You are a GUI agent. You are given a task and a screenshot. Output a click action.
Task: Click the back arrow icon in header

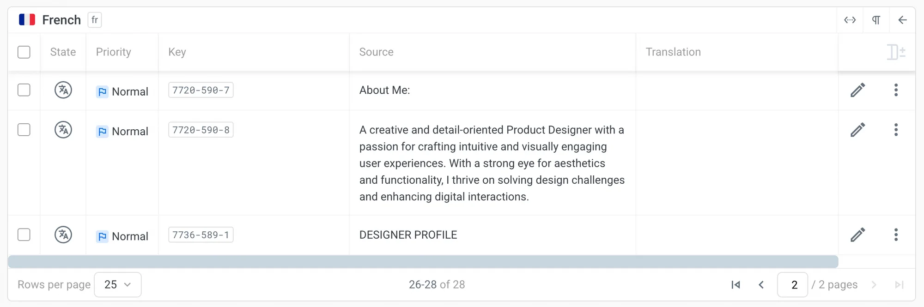pyautogui.click(x=902, y=20)
